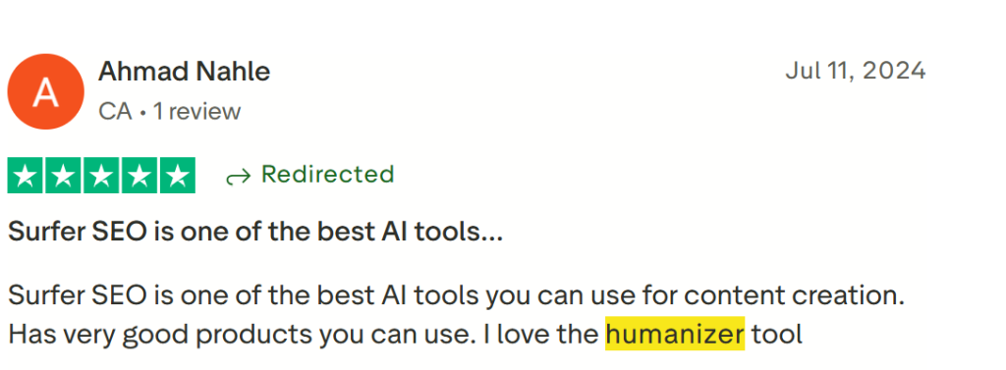Click the review body first line about content creation
Image resolution: width=1006 pixels, height=370 pixels.
tap(456, 296)
